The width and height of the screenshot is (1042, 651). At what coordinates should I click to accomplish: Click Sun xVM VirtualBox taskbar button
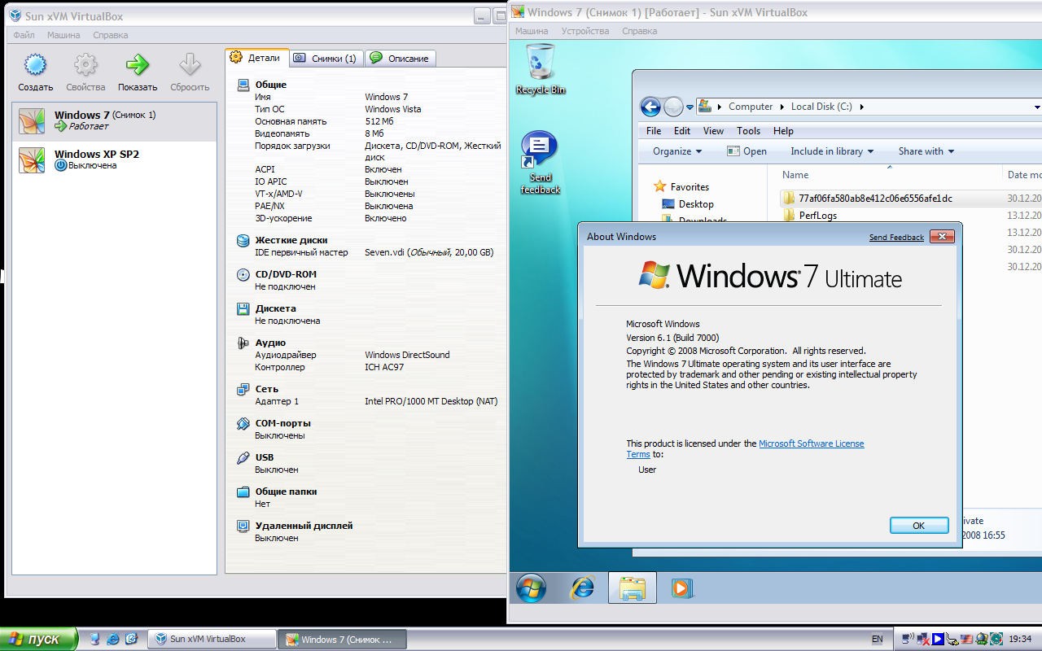(x=212, y=640)
